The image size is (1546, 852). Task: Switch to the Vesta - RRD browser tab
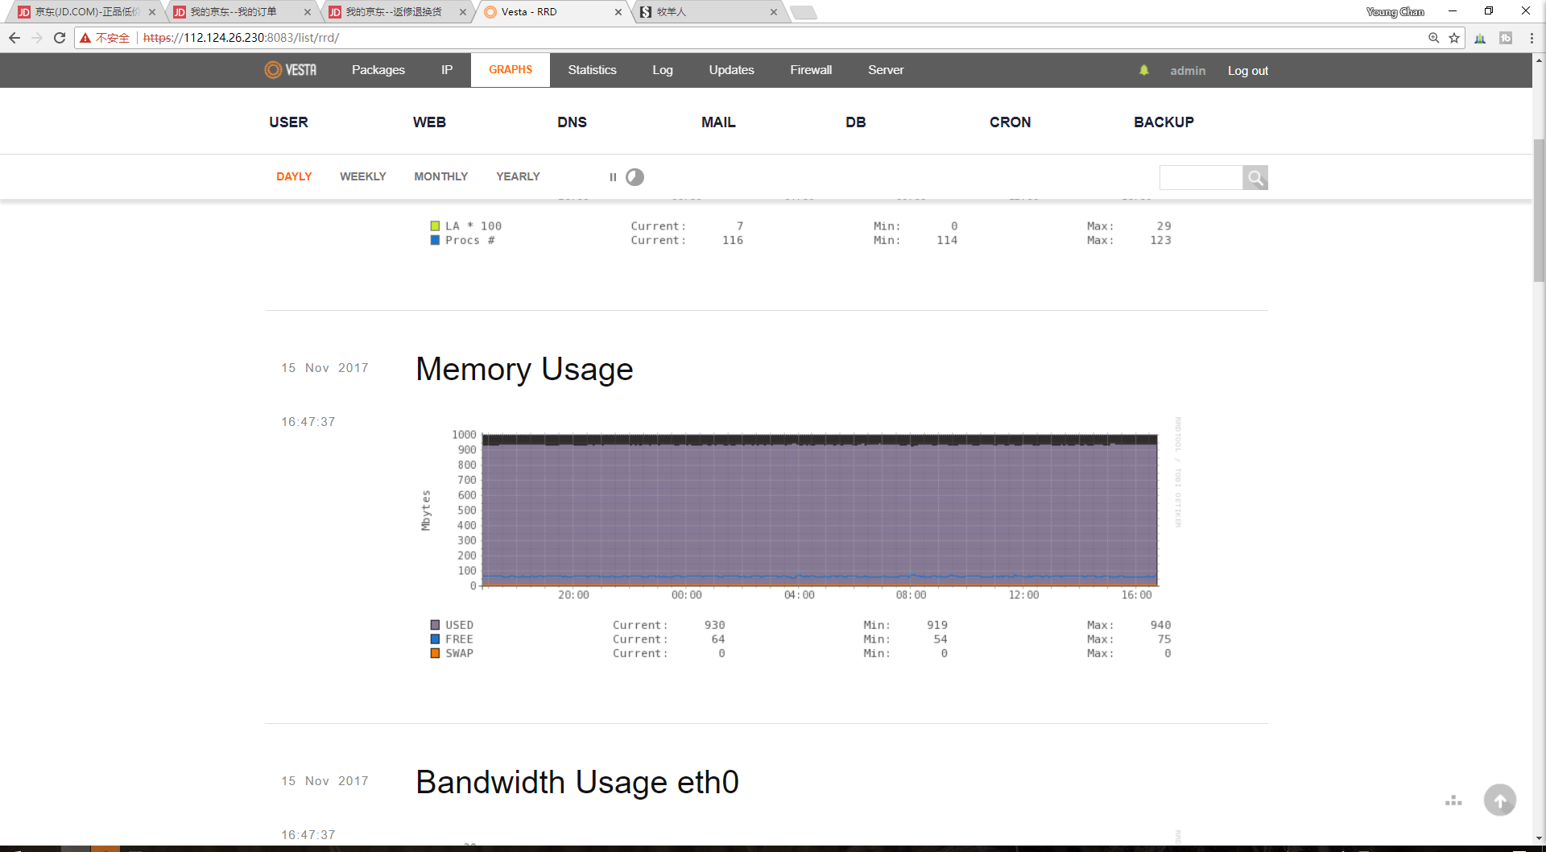click(548, 12)
